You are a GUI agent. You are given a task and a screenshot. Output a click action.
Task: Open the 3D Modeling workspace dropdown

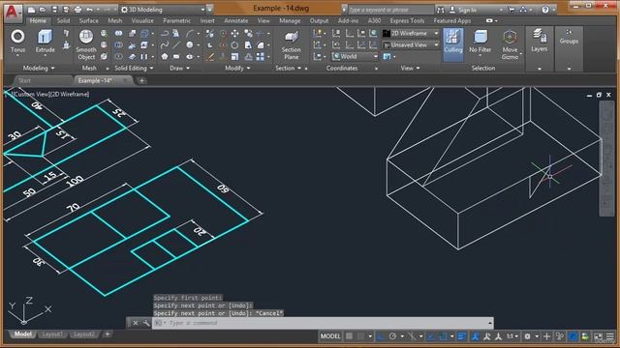point(163,10)
